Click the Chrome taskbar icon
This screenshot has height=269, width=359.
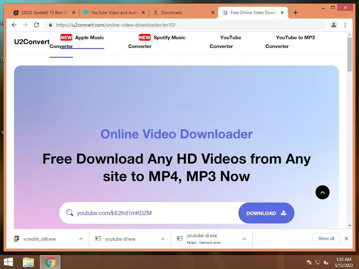[x=50, y=262]
